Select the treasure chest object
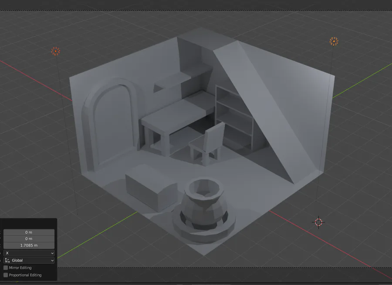Screen dimensions: 392x285 (x=151, y=188)
